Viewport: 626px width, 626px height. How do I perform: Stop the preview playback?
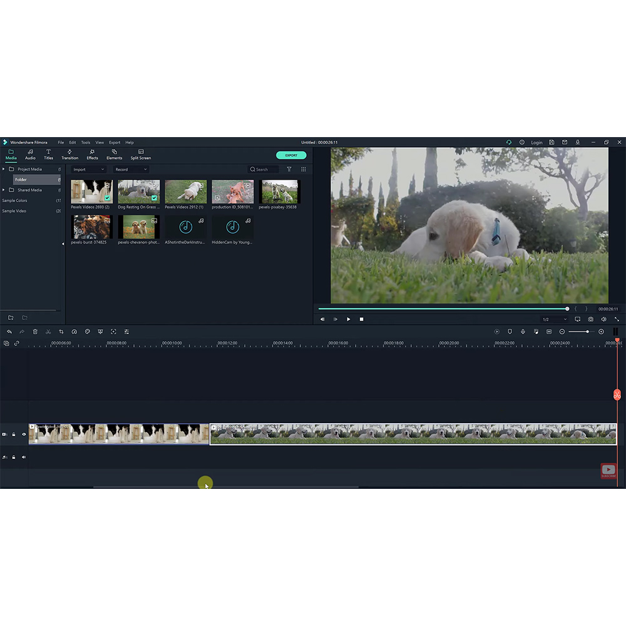coord(362,319)
